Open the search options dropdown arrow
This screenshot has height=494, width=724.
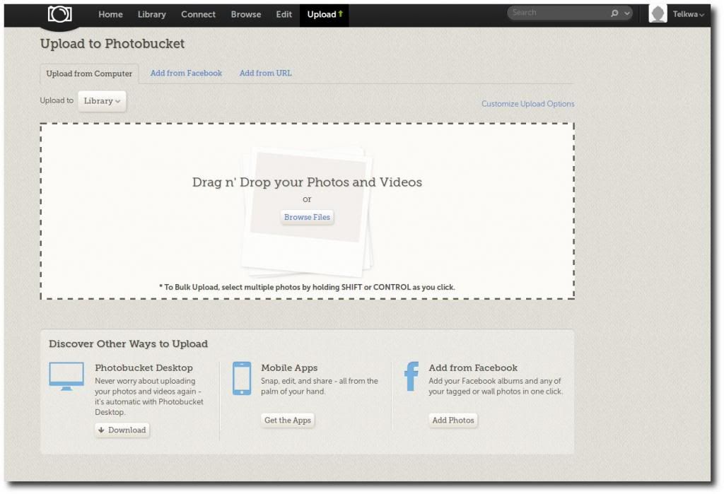coord(627,13)
